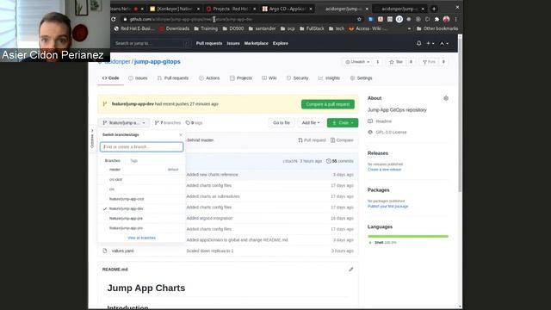Open the FullStack bookmark folder
Screen dimensions: 551x310
point(312,28)
